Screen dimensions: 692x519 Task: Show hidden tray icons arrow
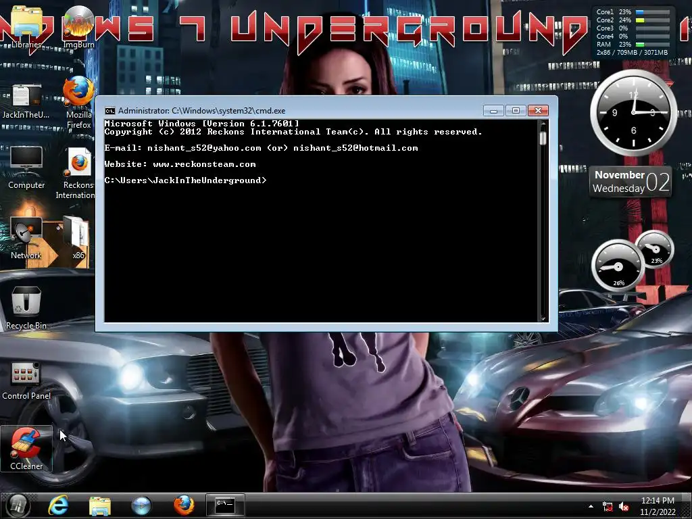coord(591,506)
